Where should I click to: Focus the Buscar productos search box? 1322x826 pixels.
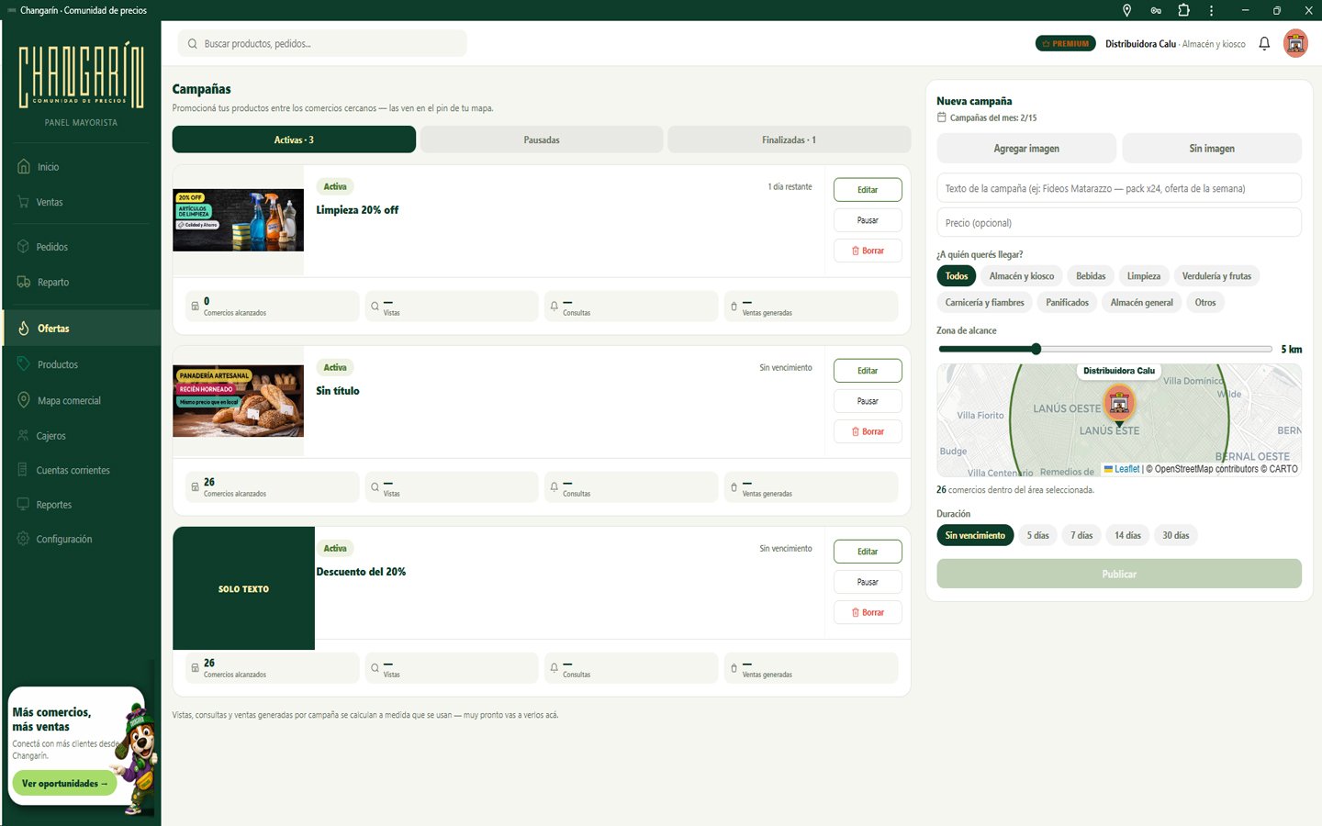[322, 43]
